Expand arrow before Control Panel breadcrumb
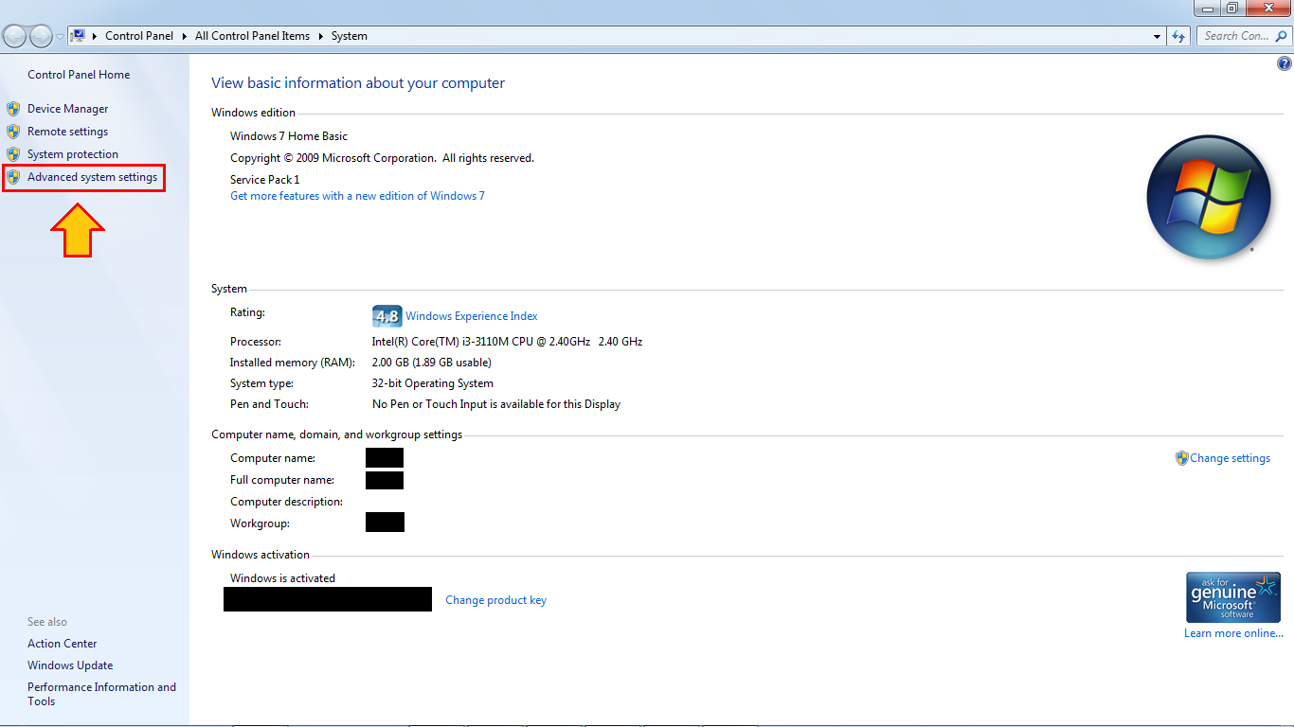The height and width of the screenshot is (727, 1294). [x=95, y=36]
